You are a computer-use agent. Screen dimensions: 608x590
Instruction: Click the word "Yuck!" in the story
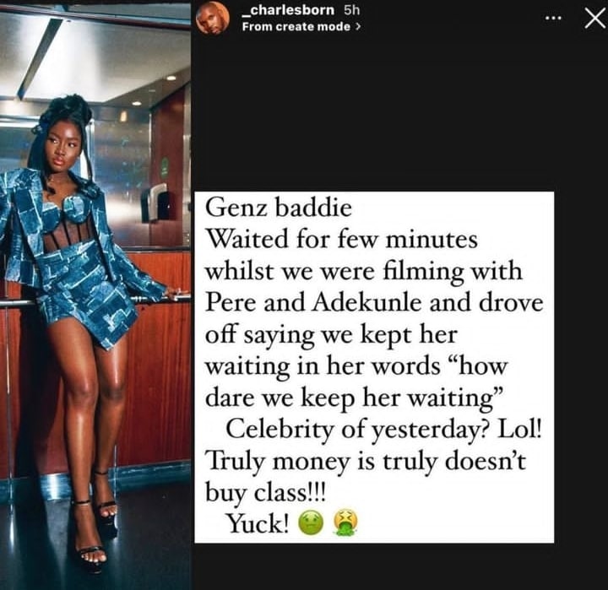point(258,524)
